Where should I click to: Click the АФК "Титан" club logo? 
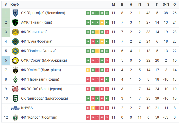[15, 23]
